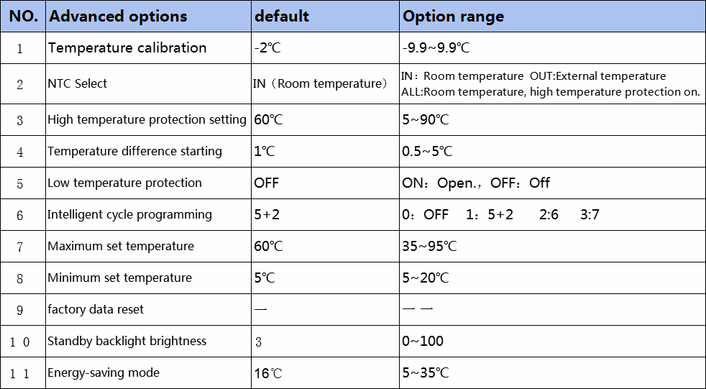Click the 'factory data reset' cell
Screen dimensions: 706x389
[148, 310]
